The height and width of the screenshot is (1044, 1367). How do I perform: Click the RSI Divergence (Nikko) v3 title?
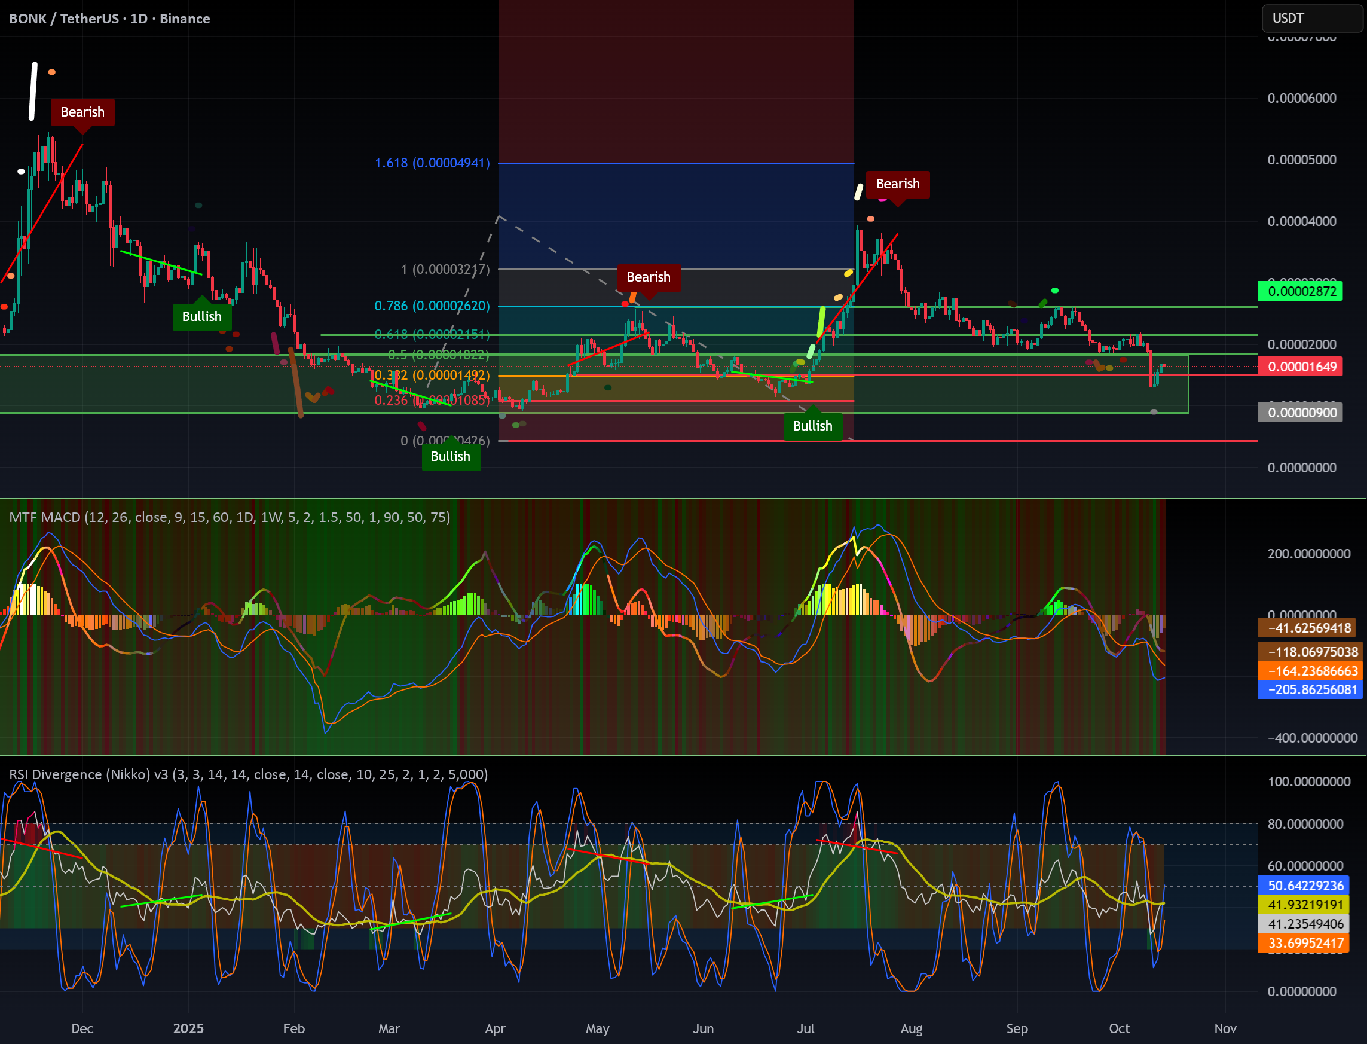coord(249,774)
